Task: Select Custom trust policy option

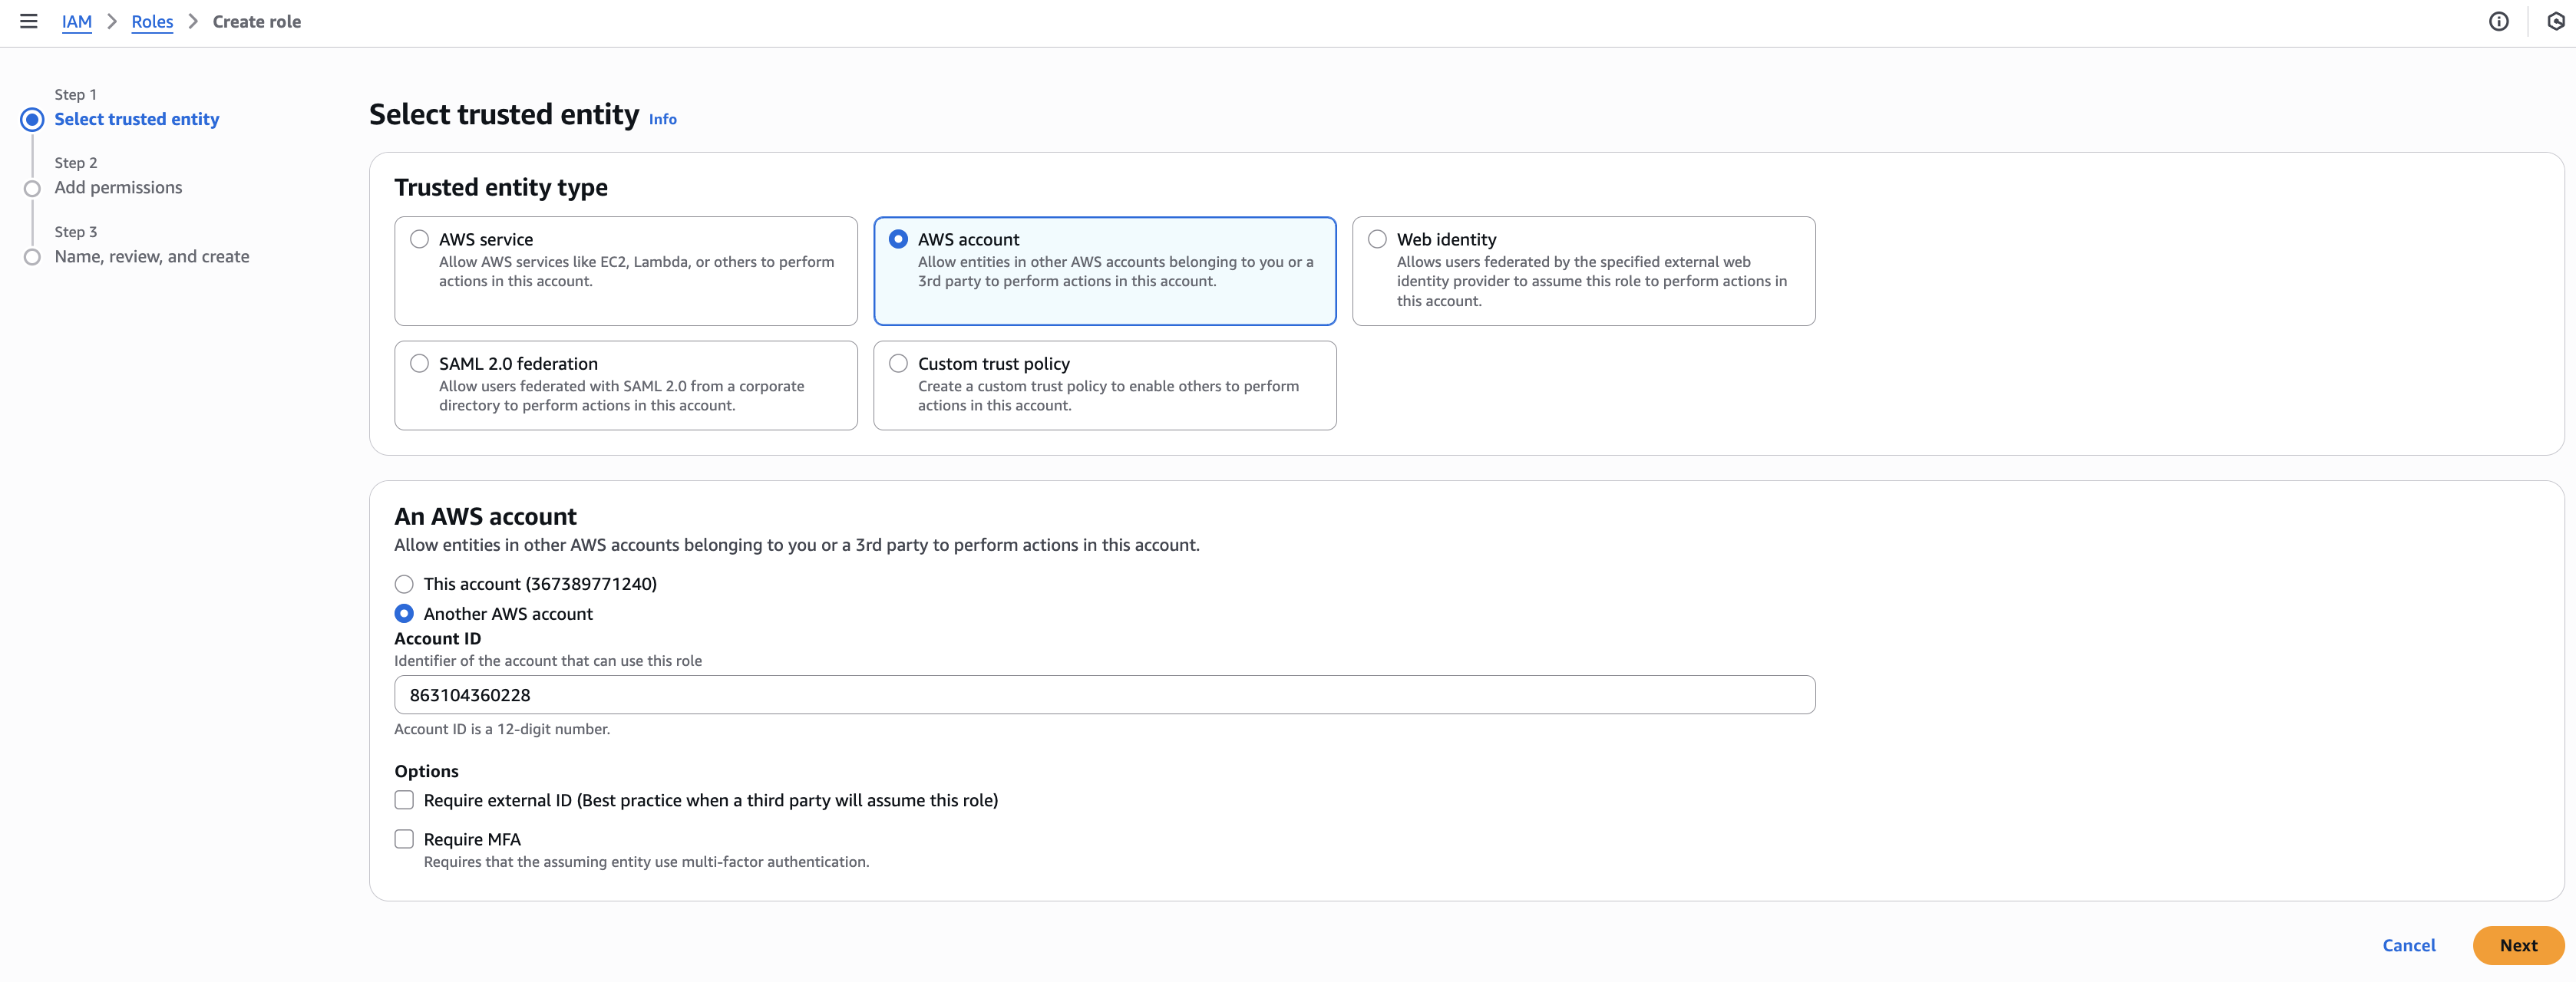Action: click(x=898, y=364)
